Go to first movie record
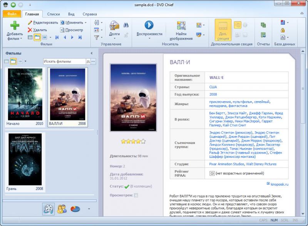This screenshot has width=308, height=226. click(x=57, y=37)
